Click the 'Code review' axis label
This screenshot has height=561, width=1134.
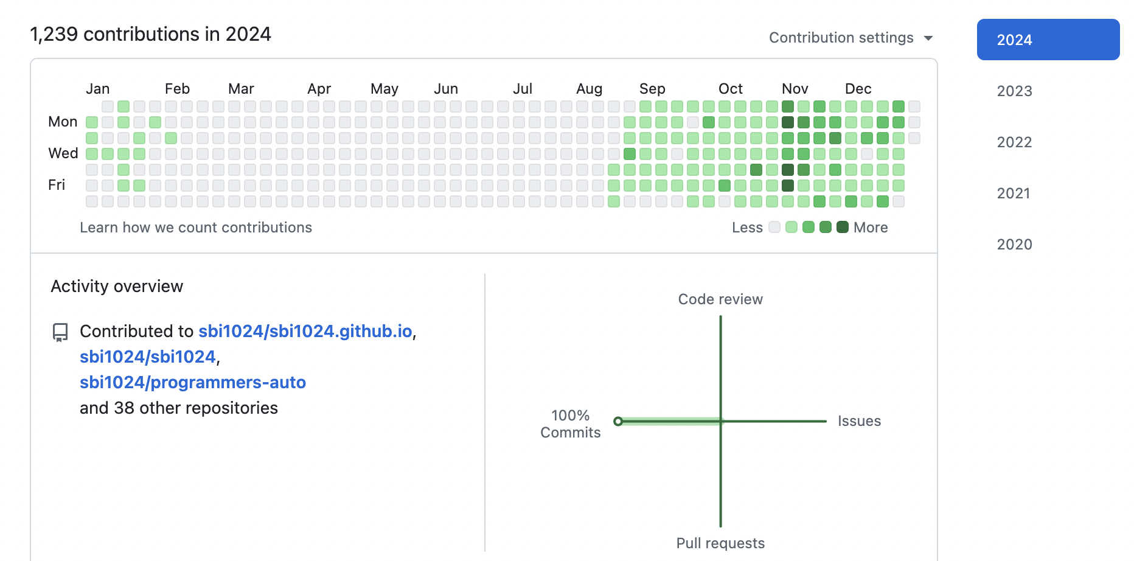pos(720,299)
